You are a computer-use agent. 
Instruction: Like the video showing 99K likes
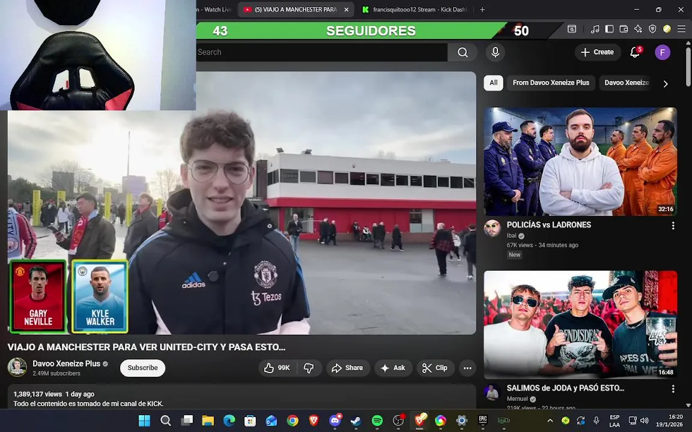(x=277, y=368)
